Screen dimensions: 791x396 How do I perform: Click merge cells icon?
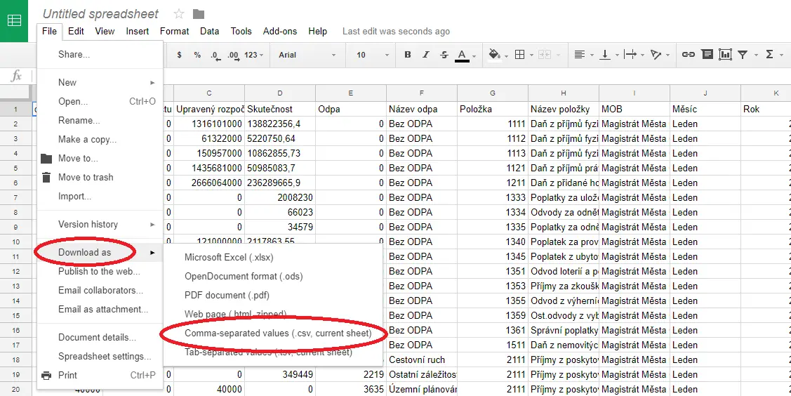coord(545,55)
